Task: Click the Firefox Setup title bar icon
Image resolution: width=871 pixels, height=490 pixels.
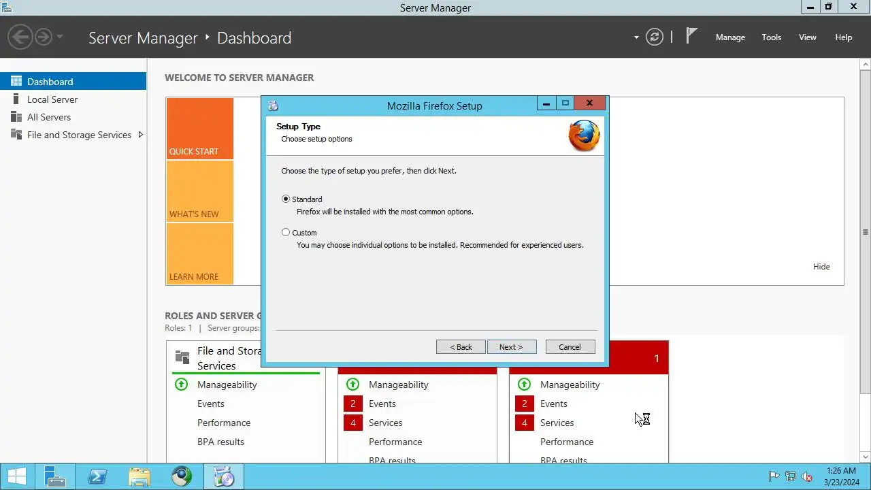Action: pyautogui.click(x=273, y=105)
